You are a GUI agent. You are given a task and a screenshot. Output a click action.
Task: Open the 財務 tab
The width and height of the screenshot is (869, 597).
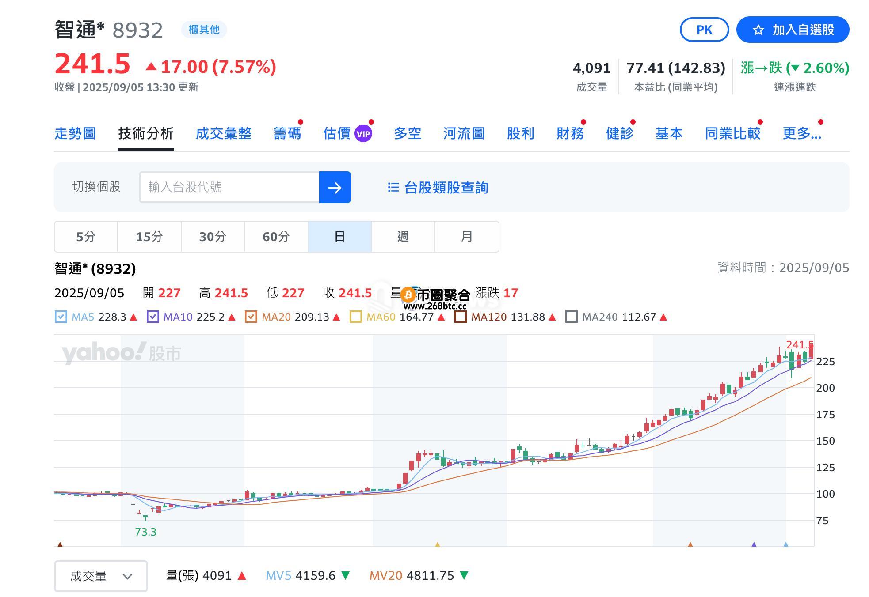point(570,133)
